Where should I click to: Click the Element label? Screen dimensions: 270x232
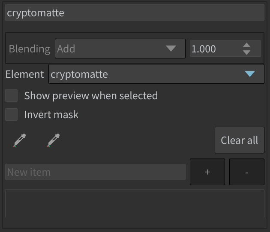pos(24,74)
